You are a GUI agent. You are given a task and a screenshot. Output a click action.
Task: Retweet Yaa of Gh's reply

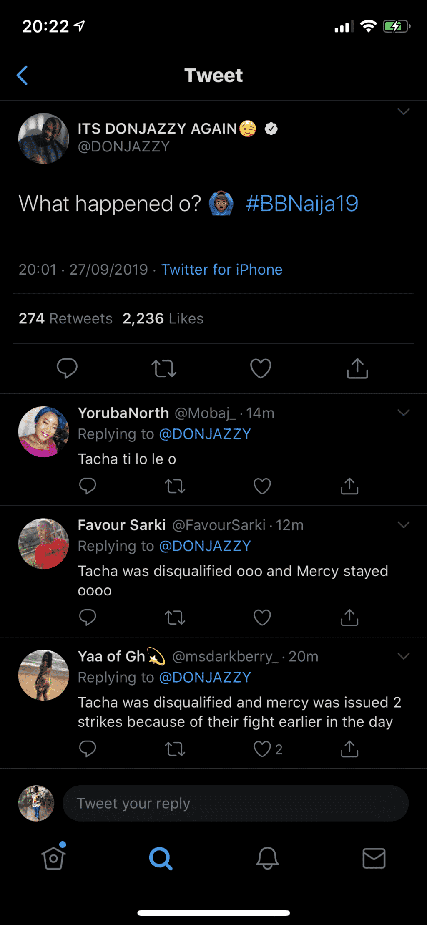point(175,749)
